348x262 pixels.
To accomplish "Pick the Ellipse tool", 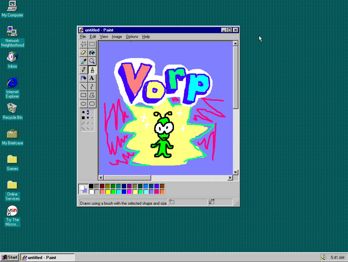I will tap(83, 104).
